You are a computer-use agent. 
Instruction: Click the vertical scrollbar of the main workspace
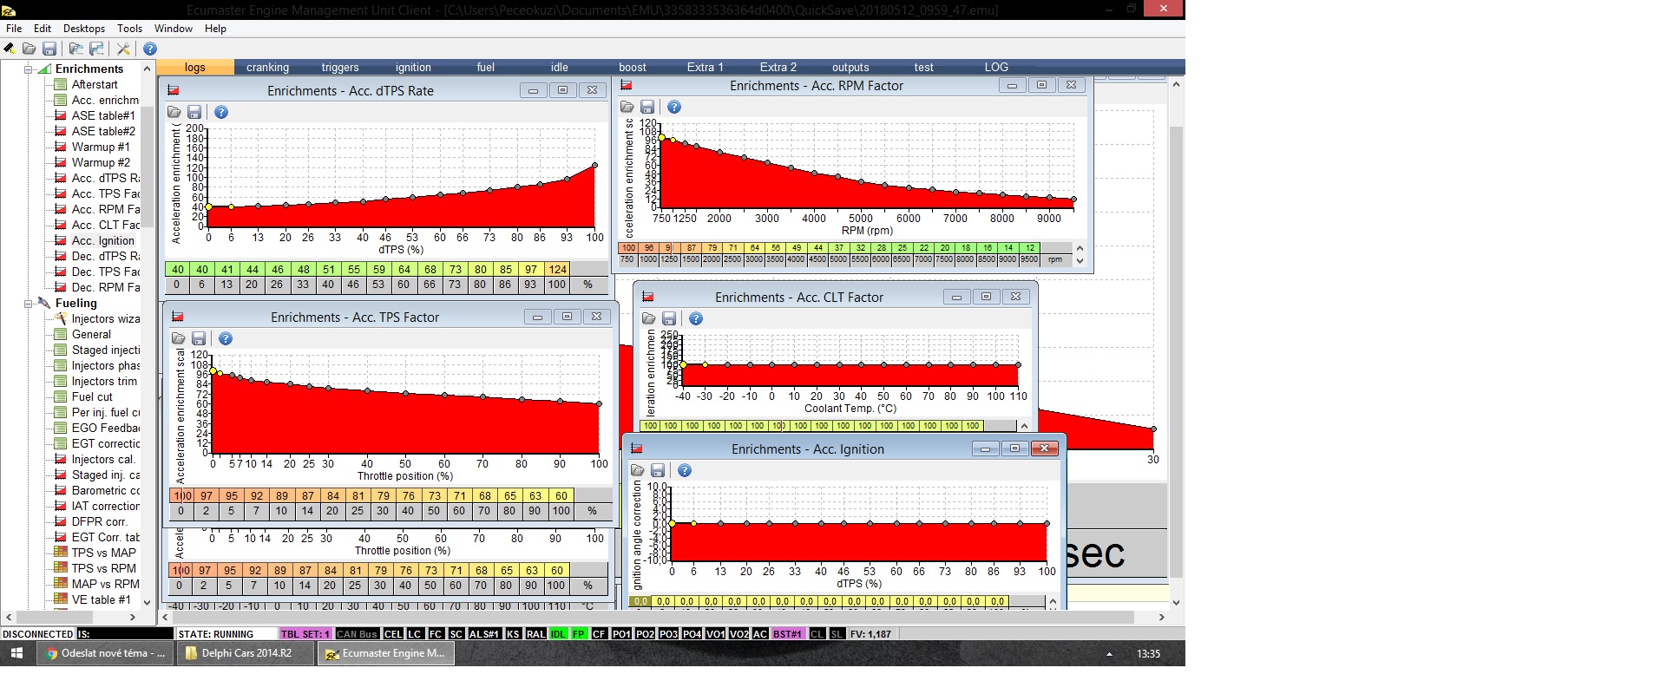coord(1176,347)
